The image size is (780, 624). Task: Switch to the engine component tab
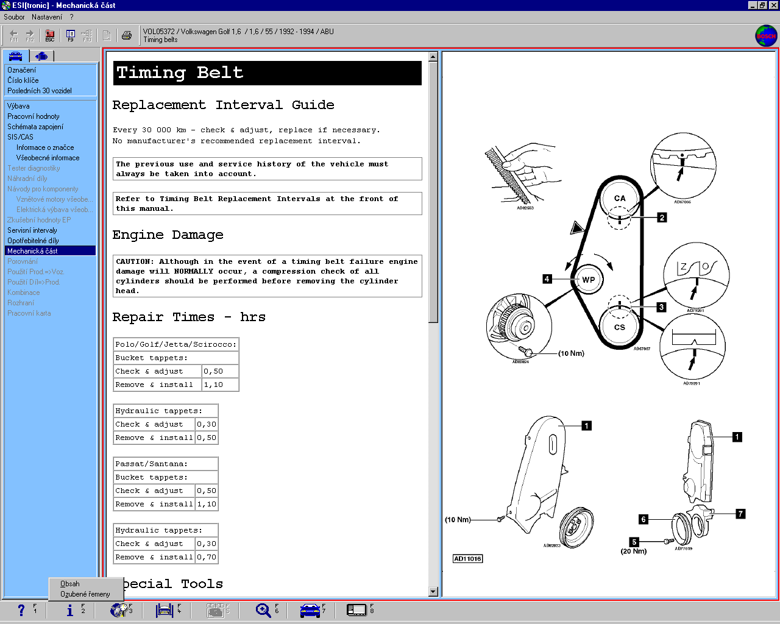click(41, 56)
